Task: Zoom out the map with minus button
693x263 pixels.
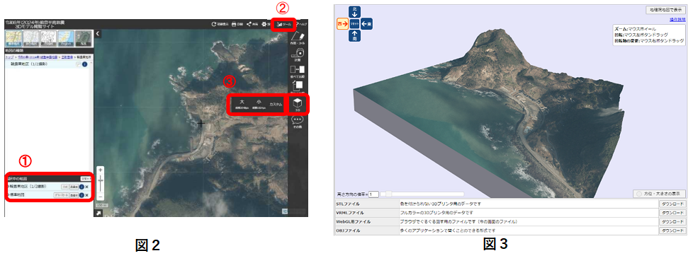Action: tap(101, 197)
